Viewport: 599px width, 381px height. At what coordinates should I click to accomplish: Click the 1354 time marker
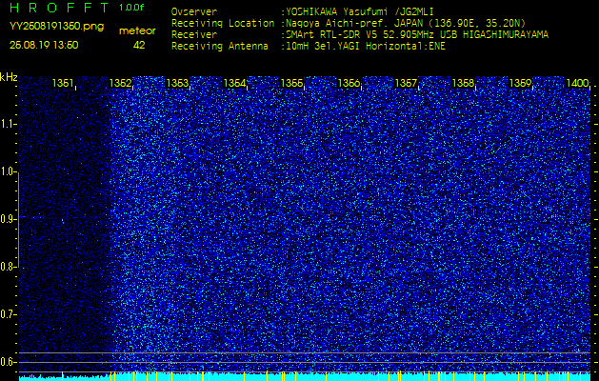point(234,83)
